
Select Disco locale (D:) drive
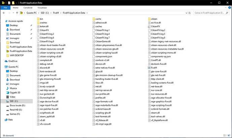coord(18,105)
